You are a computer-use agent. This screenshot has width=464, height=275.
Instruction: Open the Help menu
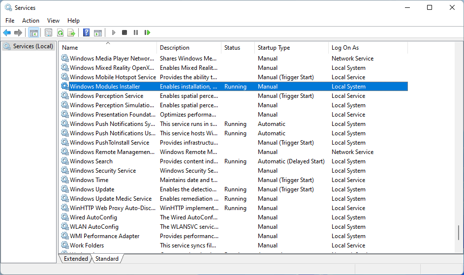pyautogui.click(x=73, y=21)
